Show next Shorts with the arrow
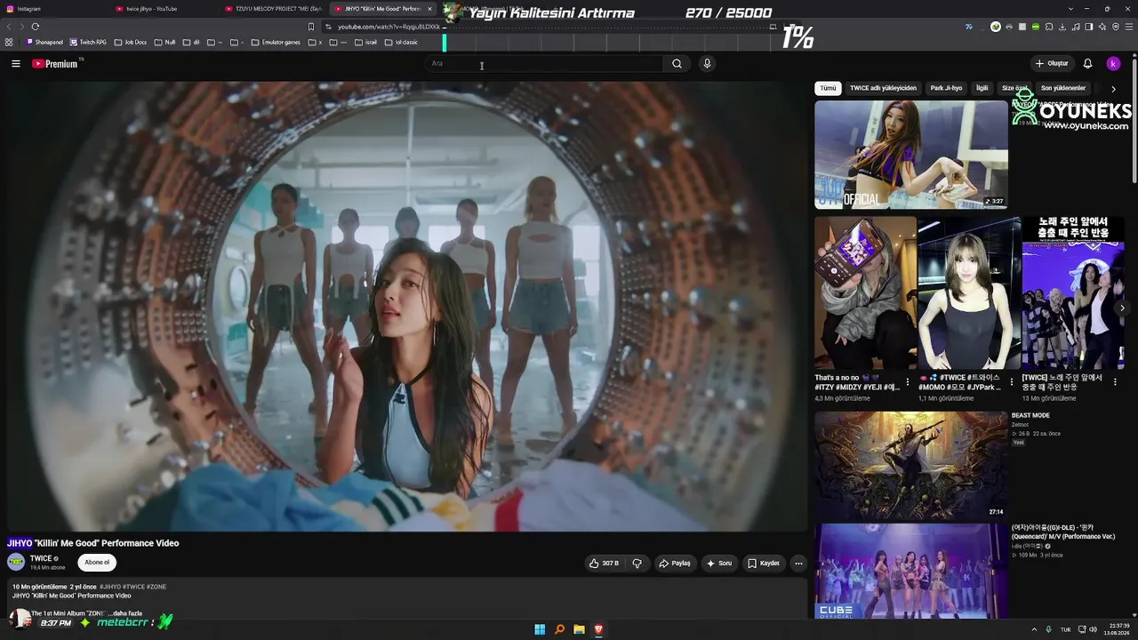1138x640 pixels. click(1122, 308)
